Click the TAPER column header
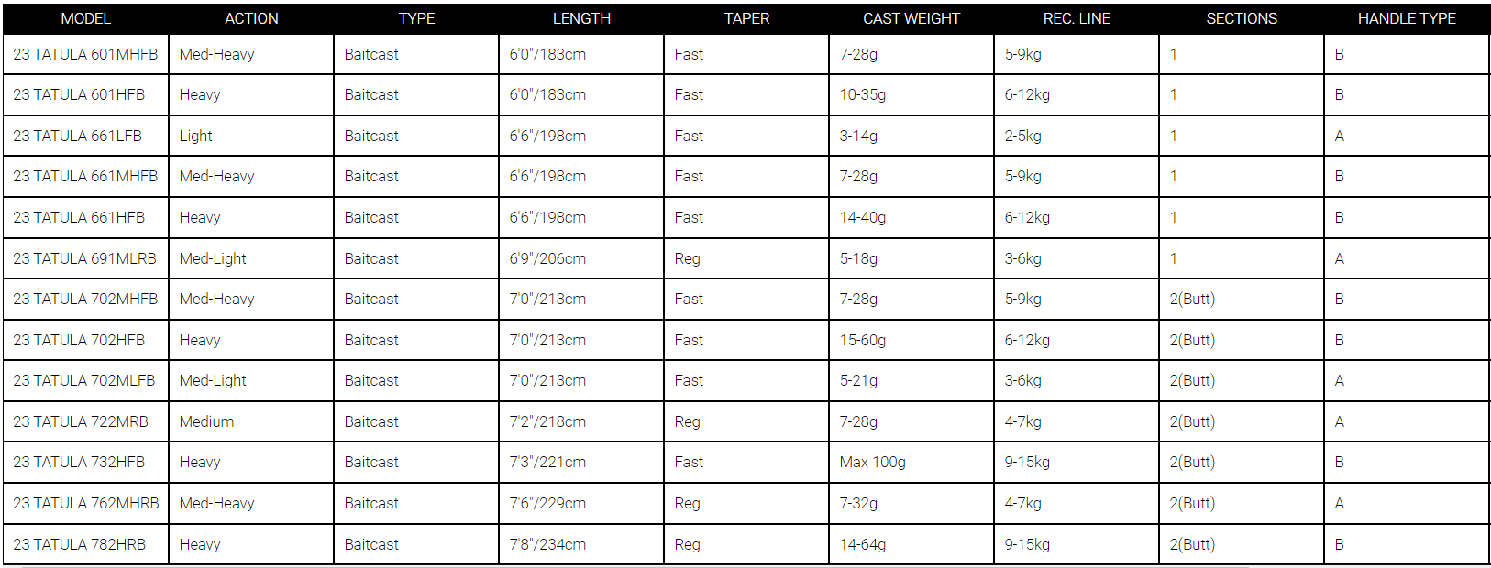1491x568 pixels. [x=746, y=18]
